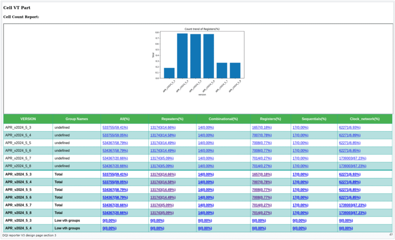This screenshot has width=395, height=240.
Task: Open Sequentials link in undefined APR_v2024_5_6 row
Action: pyautogui.click(x=300, y=151)
